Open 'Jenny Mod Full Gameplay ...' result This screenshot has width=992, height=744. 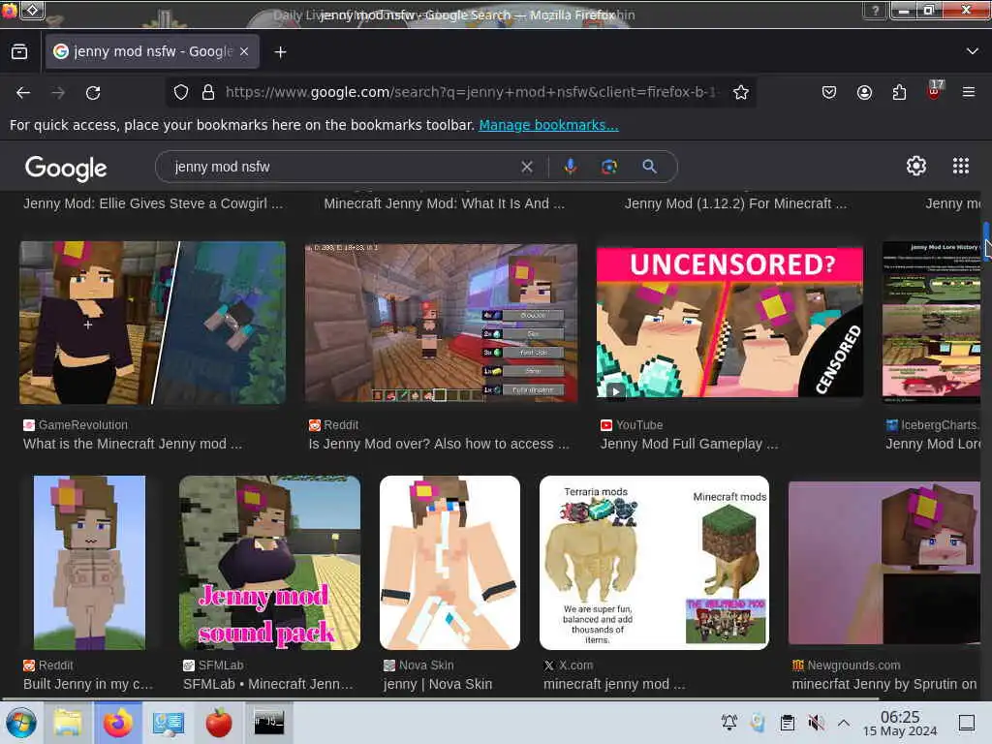click(689, 444)
